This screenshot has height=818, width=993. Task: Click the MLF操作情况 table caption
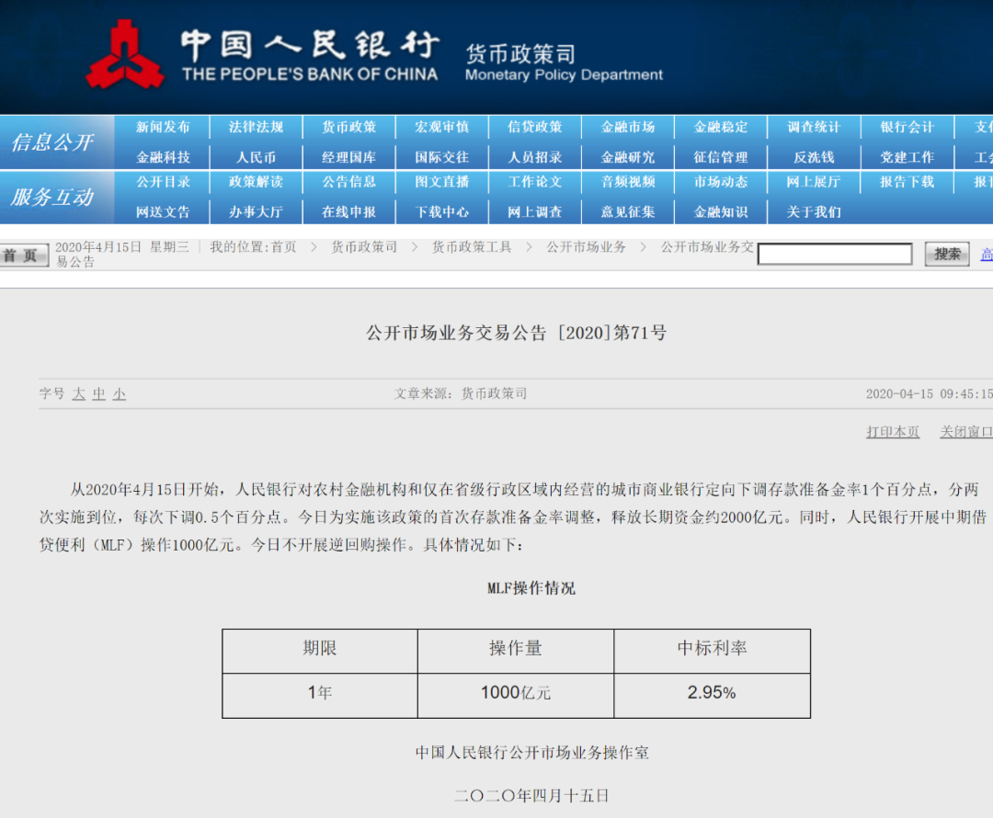click(531, 588)
